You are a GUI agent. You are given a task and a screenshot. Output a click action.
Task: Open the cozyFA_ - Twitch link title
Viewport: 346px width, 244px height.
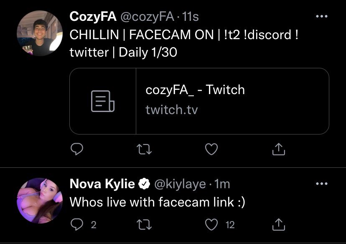pyautogui.click(x=195, y=90)
